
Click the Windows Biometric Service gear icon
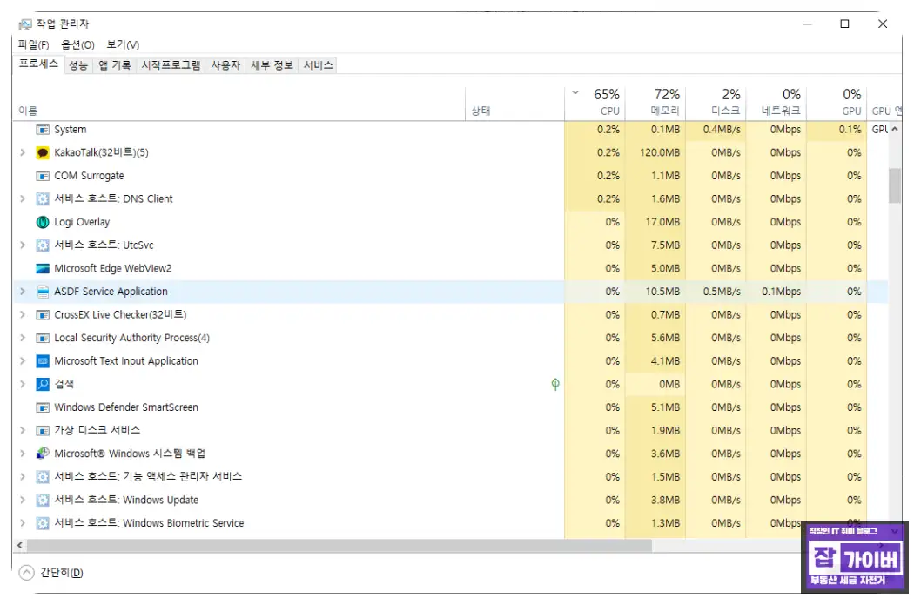(43, 523)
